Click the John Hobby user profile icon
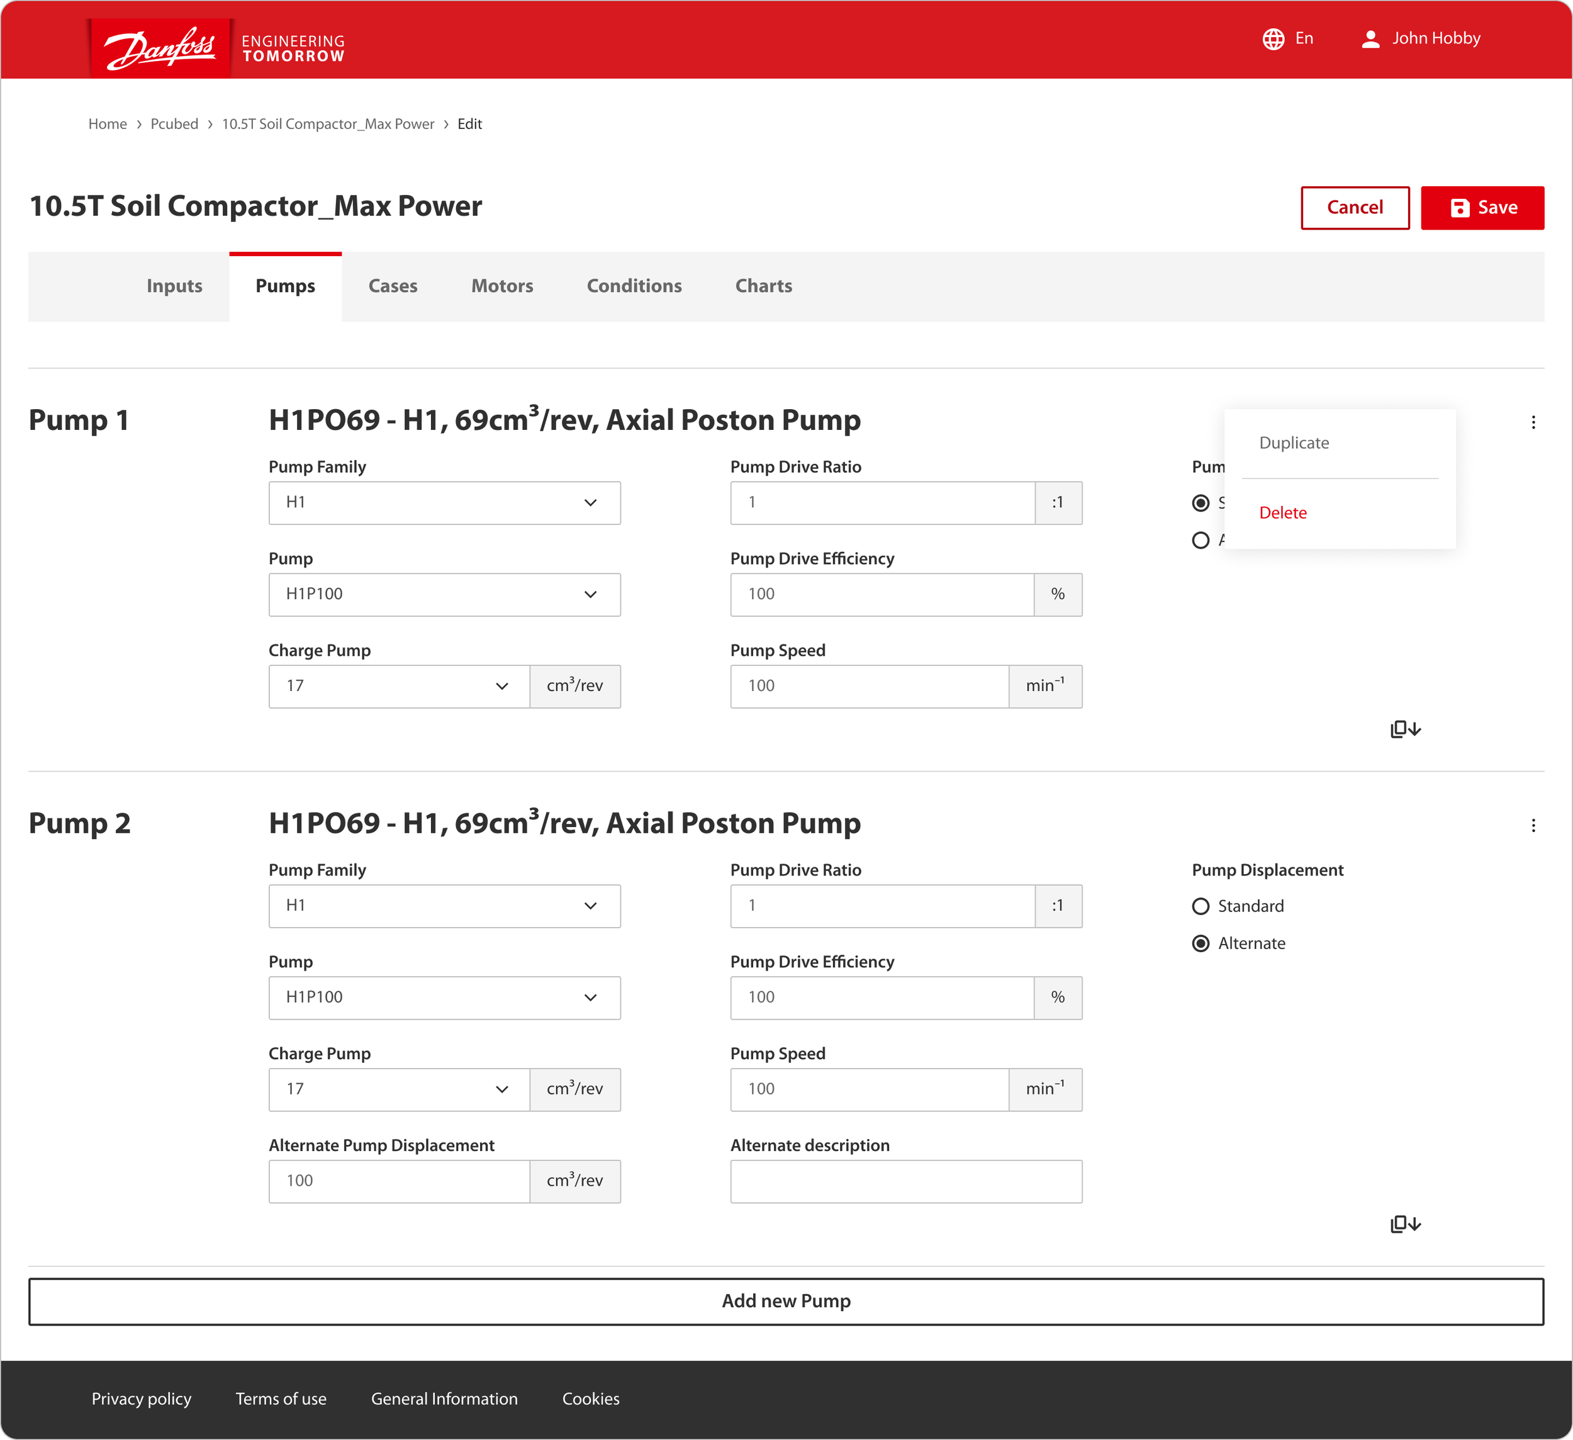 [x=1370, y=39]
